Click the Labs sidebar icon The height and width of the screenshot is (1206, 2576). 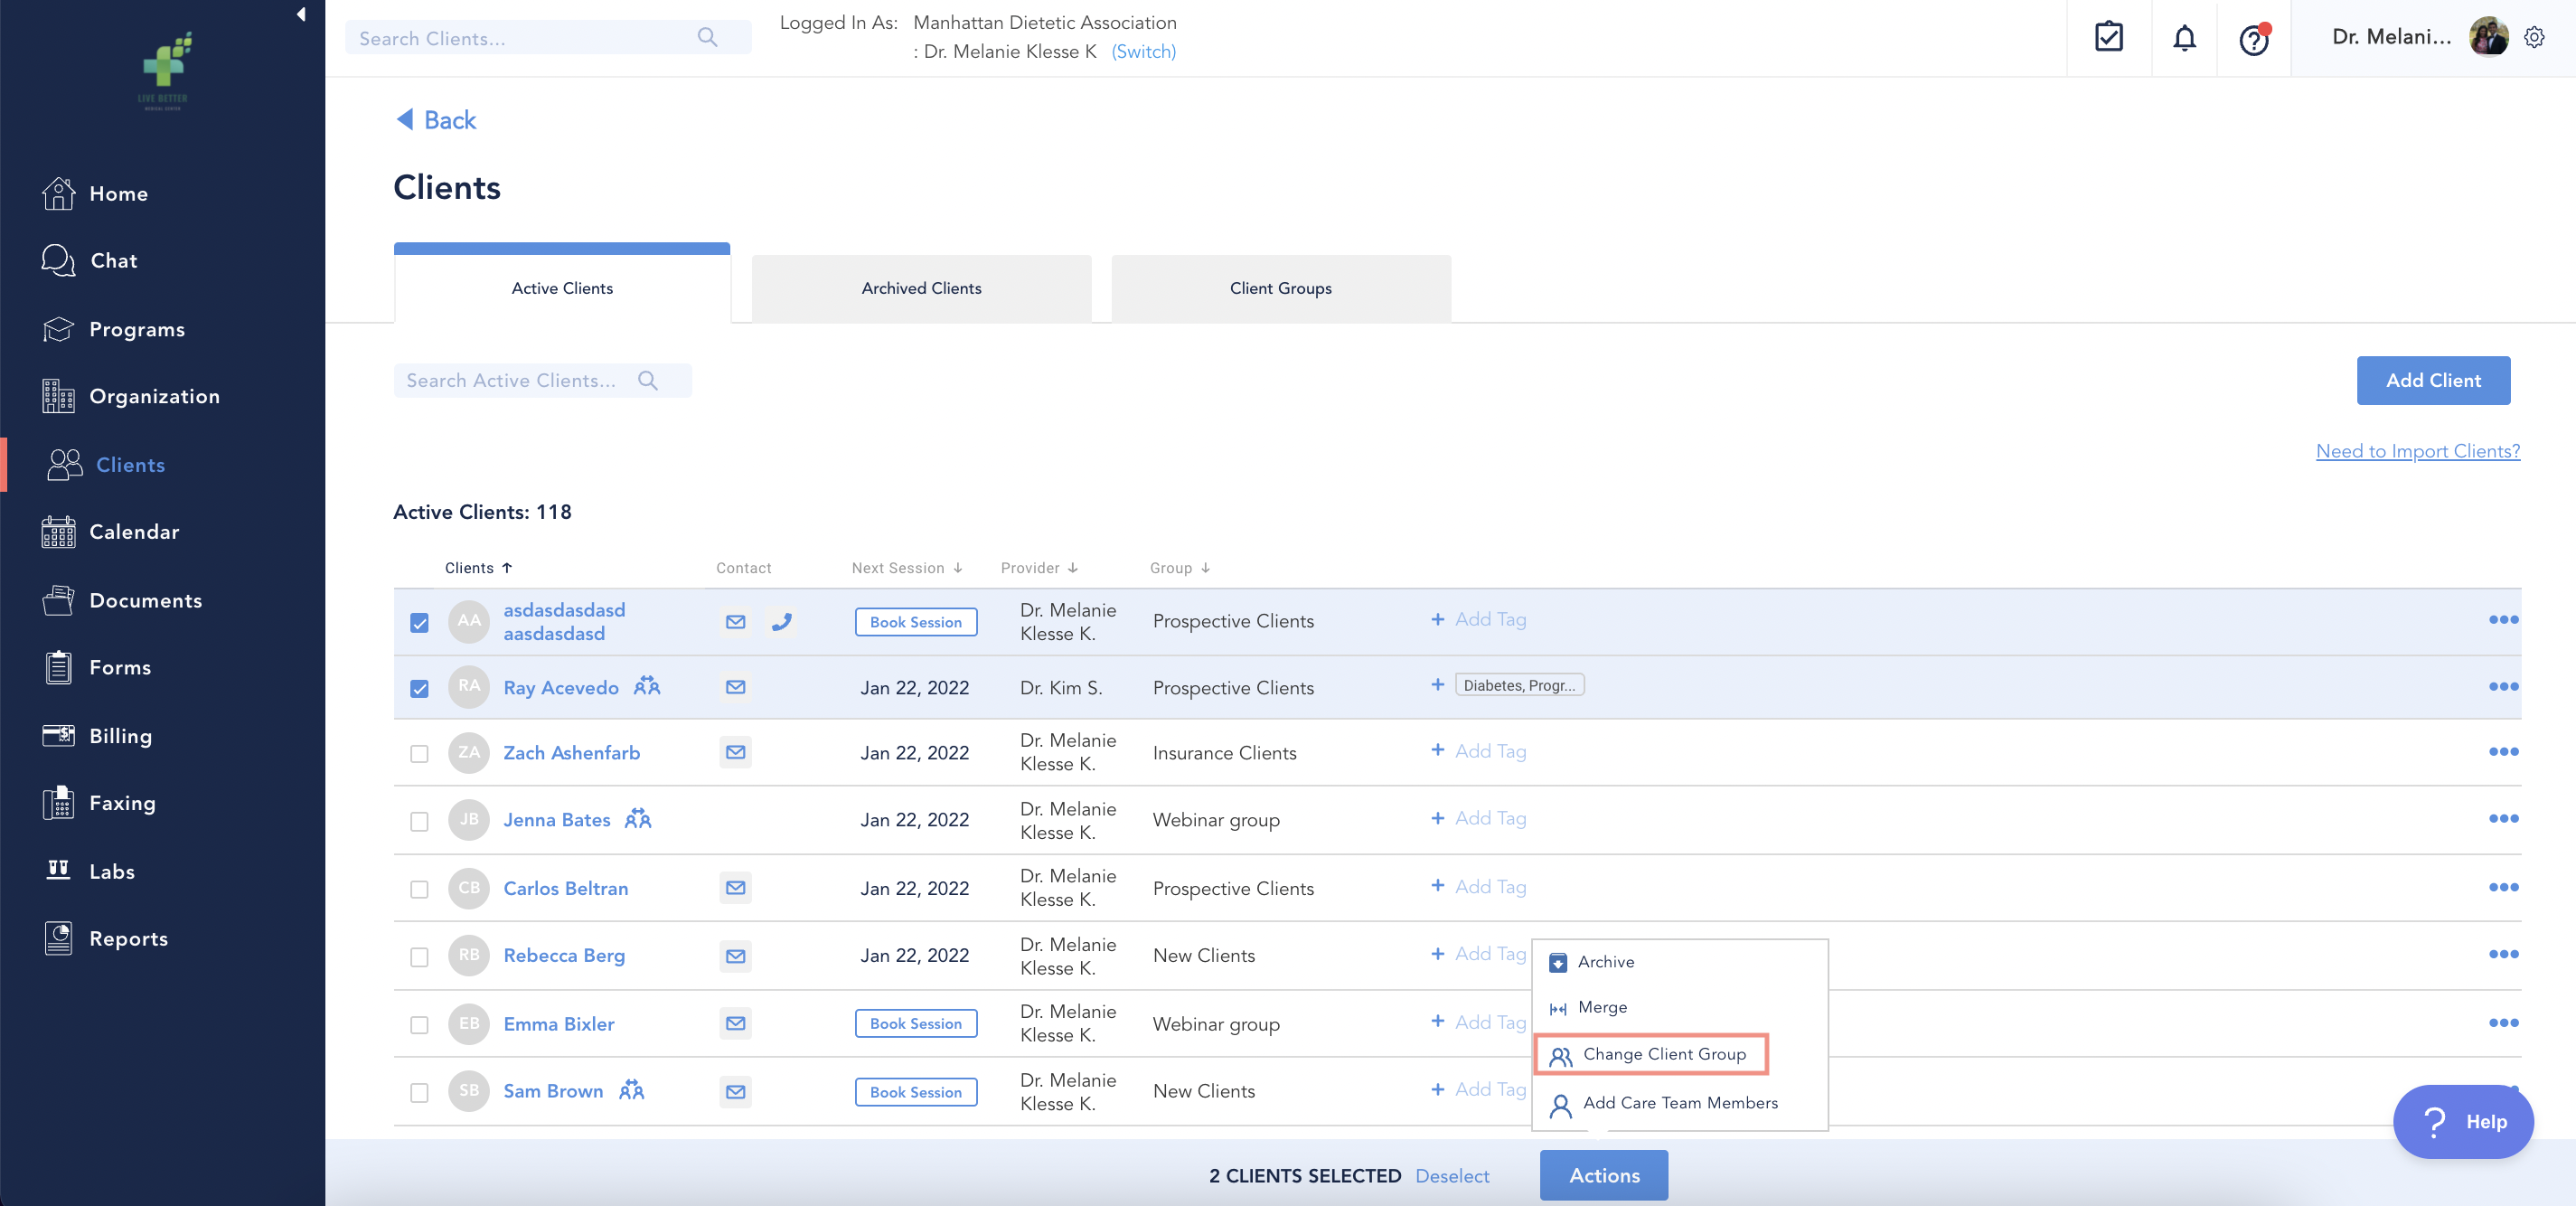58,870
